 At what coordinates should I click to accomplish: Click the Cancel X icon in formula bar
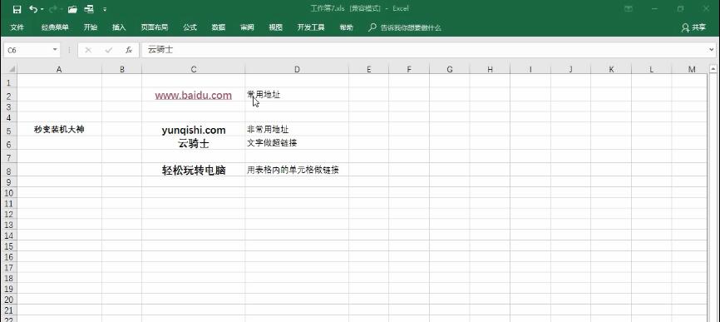point(88,50)
